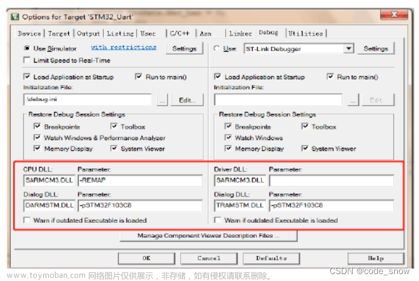
Task: Enable Limit Speed to Real-Time
Action: pyautogui.click(x=27, y=60)
